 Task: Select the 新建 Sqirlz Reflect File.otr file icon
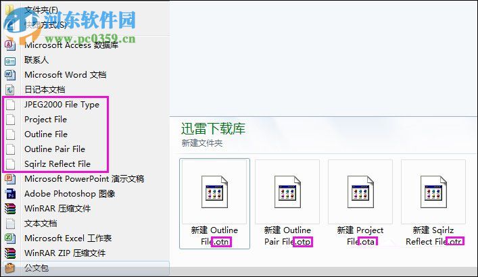[433, 192]
